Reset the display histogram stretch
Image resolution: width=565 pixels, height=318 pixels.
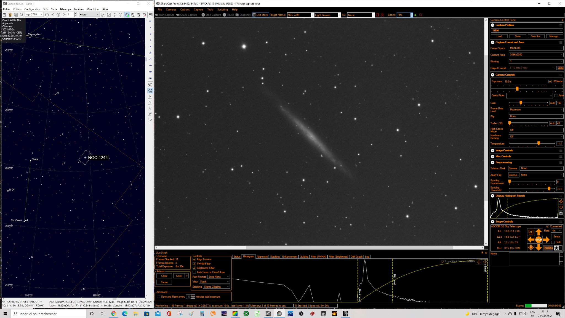[x=561, y=207]
